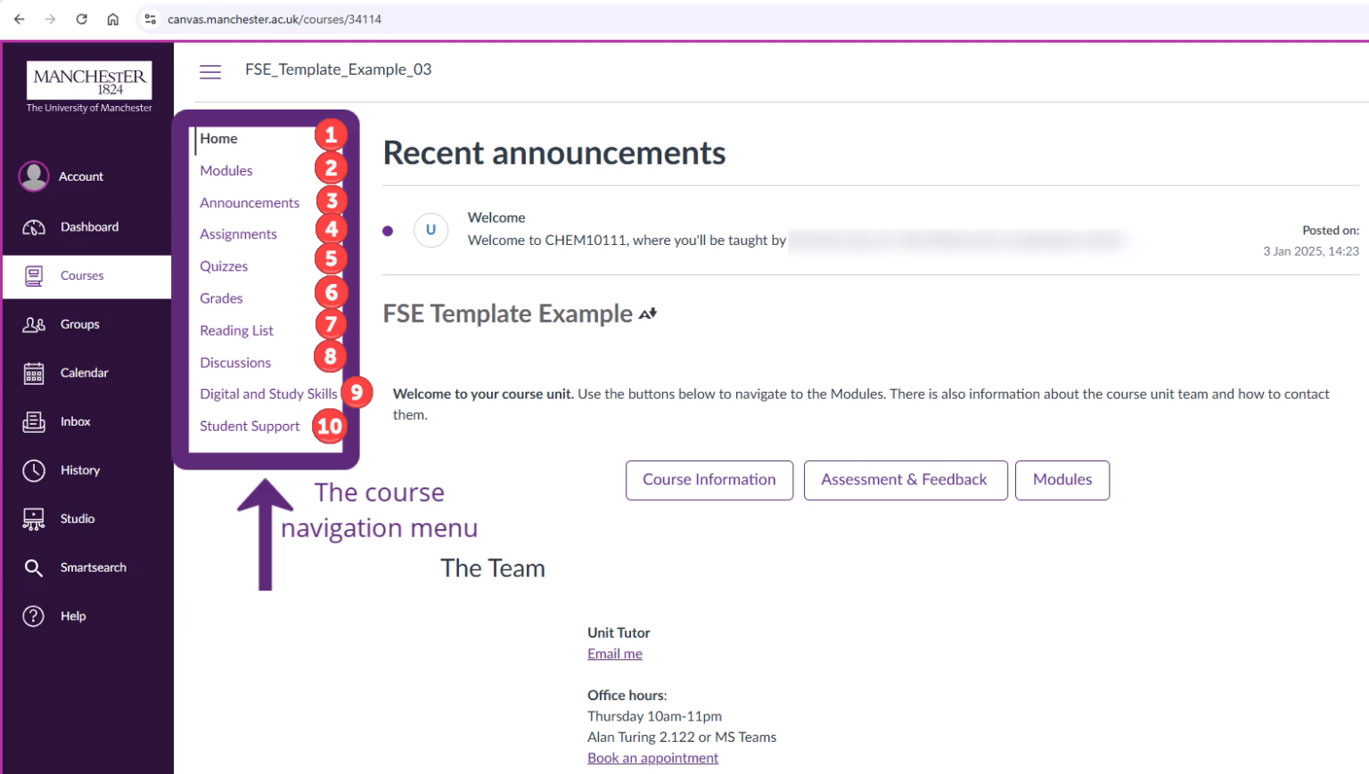Open Assessment & Feedback
This screenshot has height=774, width=1369.
905,480
